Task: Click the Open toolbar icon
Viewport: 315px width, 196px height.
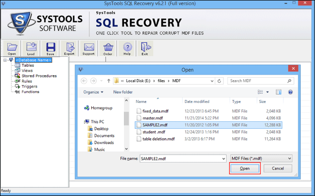Action: click(12, 48)
